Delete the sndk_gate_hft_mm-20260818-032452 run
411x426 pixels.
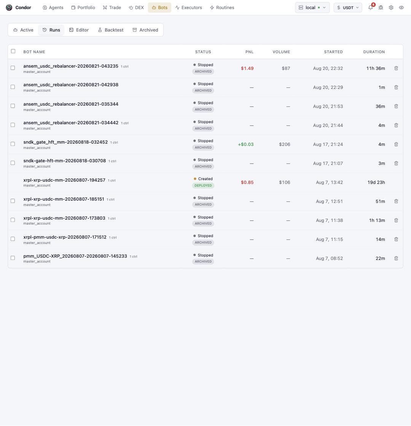[396, 144]
